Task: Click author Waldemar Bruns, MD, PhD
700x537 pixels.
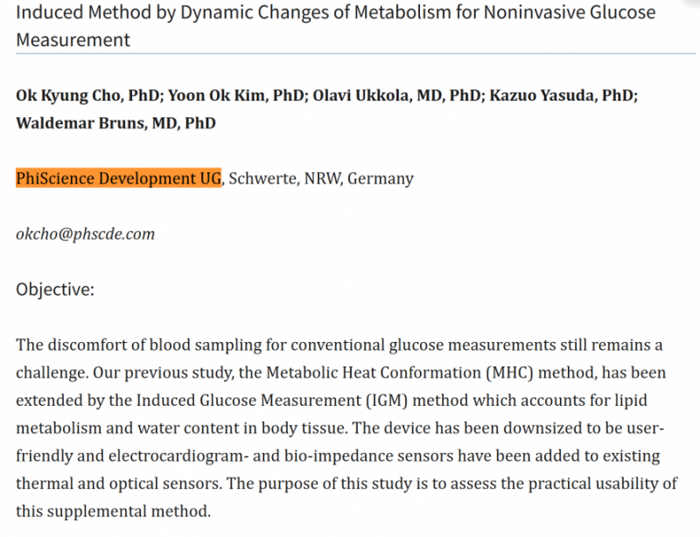Action: coord(115,122)
